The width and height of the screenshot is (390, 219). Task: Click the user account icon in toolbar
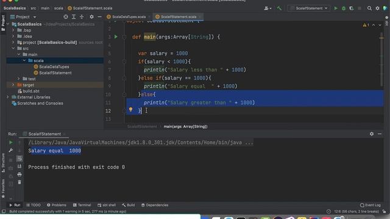pyautogui.click(x=268, y=8)
